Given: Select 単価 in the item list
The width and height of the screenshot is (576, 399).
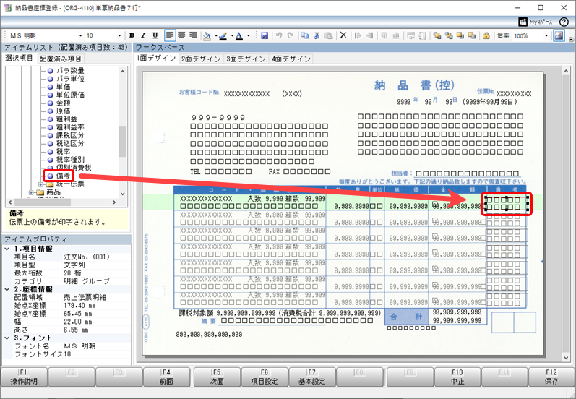Looking at the screenshot, I should 63,87.
